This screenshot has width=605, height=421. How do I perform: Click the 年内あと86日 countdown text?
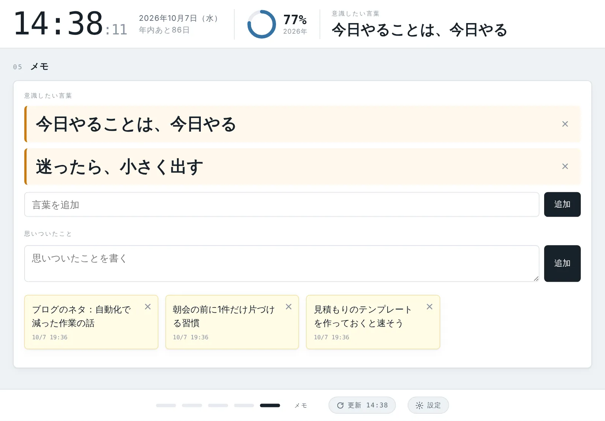click(x=164, y=30)
